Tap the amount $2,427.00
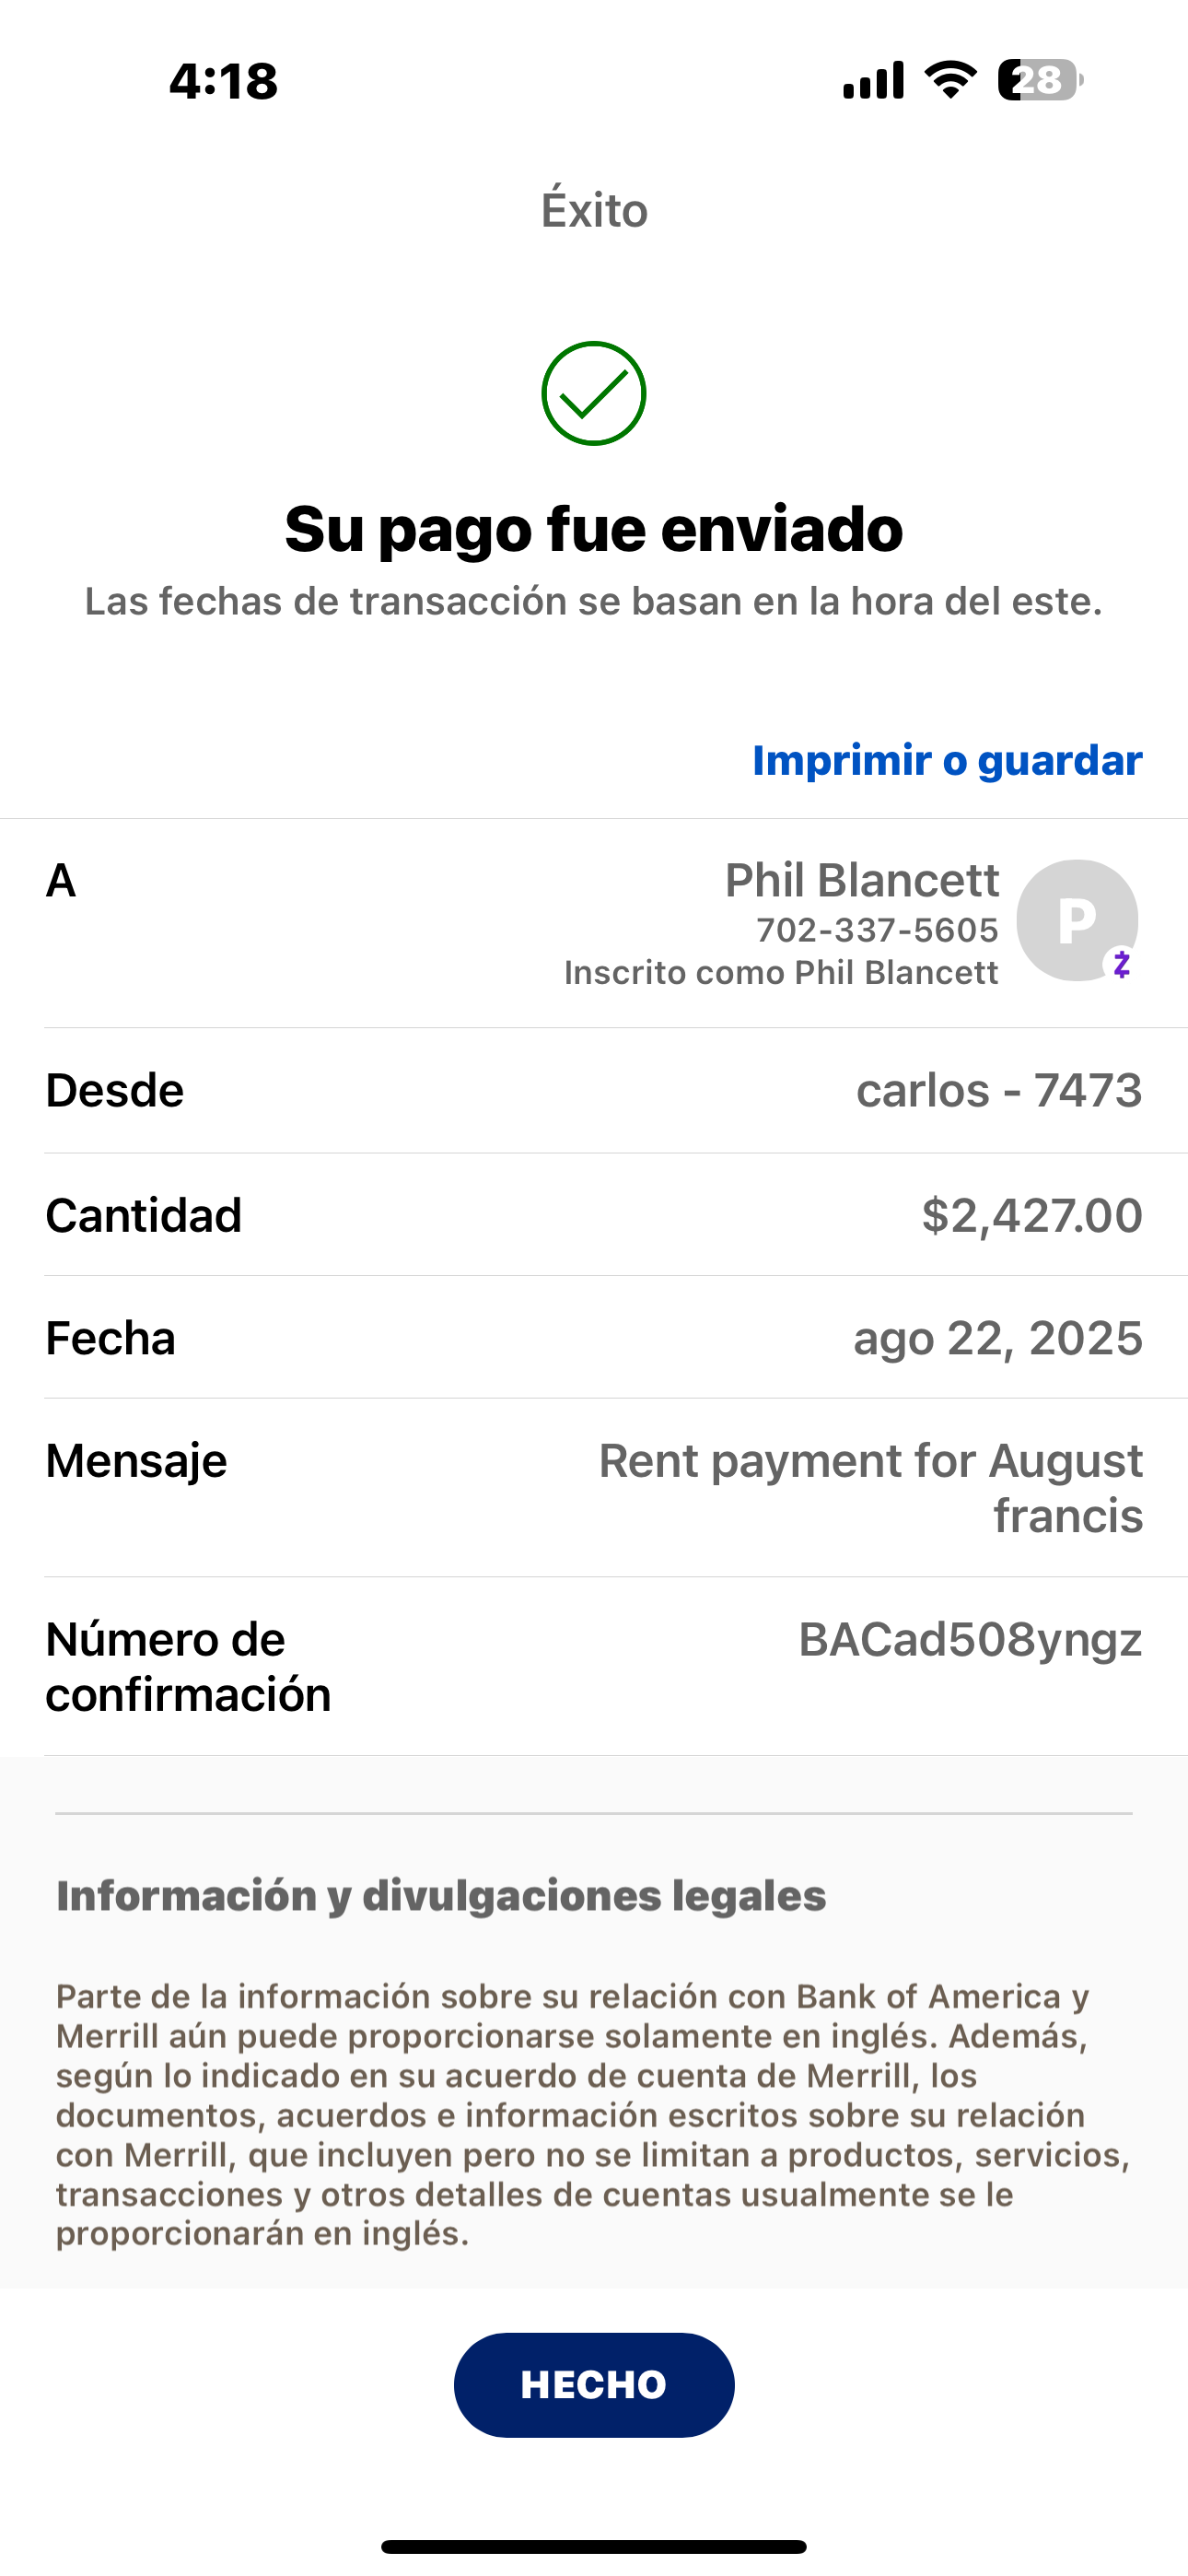The image size is (1188, 2576). [1031, 1215]
